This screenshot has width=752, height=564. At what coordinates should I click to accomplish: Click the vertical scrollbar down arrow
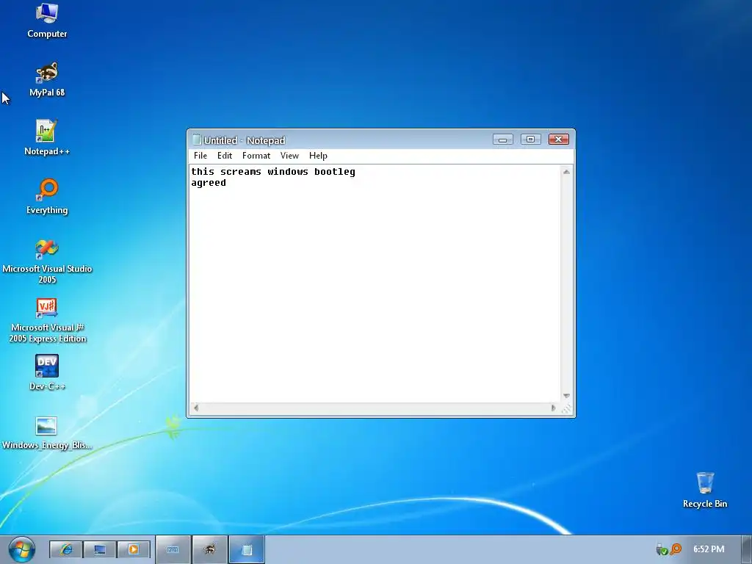566,396
